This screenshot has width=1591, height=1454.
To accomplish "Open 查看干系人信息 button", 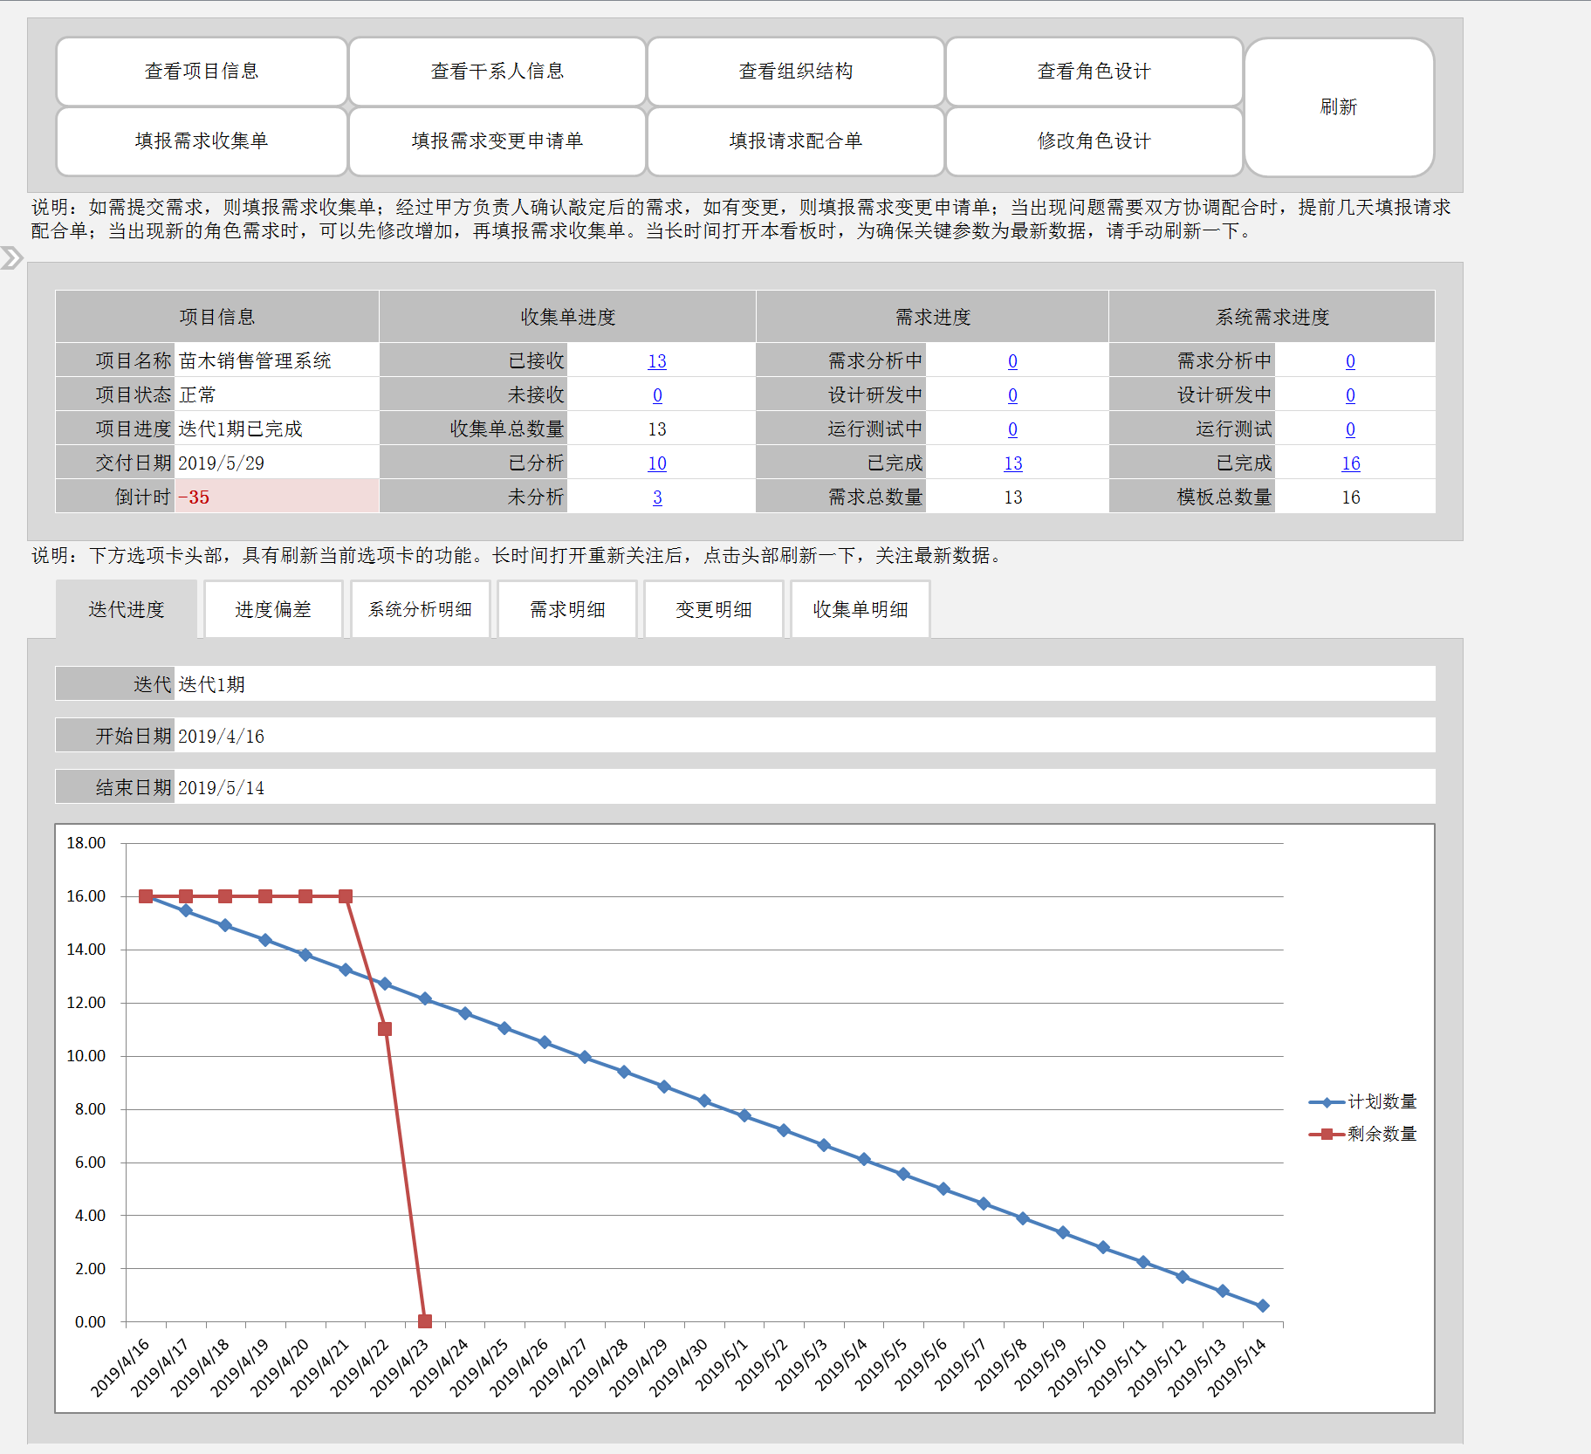I will pyautogui.click(x=497, y=72).
